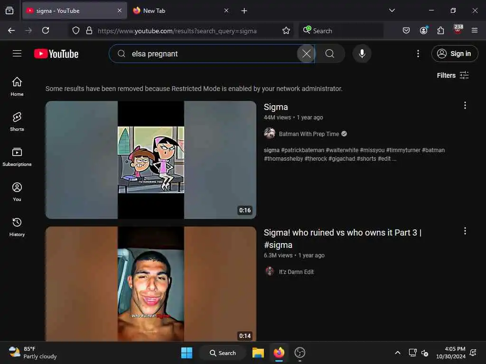Screen dimensions: 486x364
Task: Open Firefox account icon
Action: 424,30
